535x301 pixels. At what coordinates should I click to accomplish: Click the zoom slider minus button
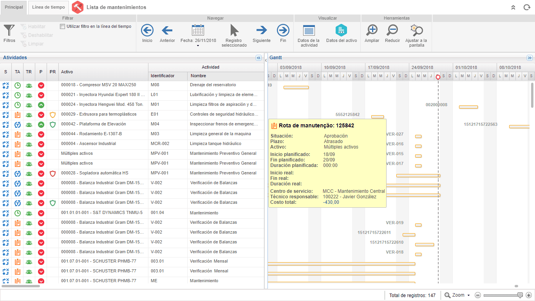[477, 295]
